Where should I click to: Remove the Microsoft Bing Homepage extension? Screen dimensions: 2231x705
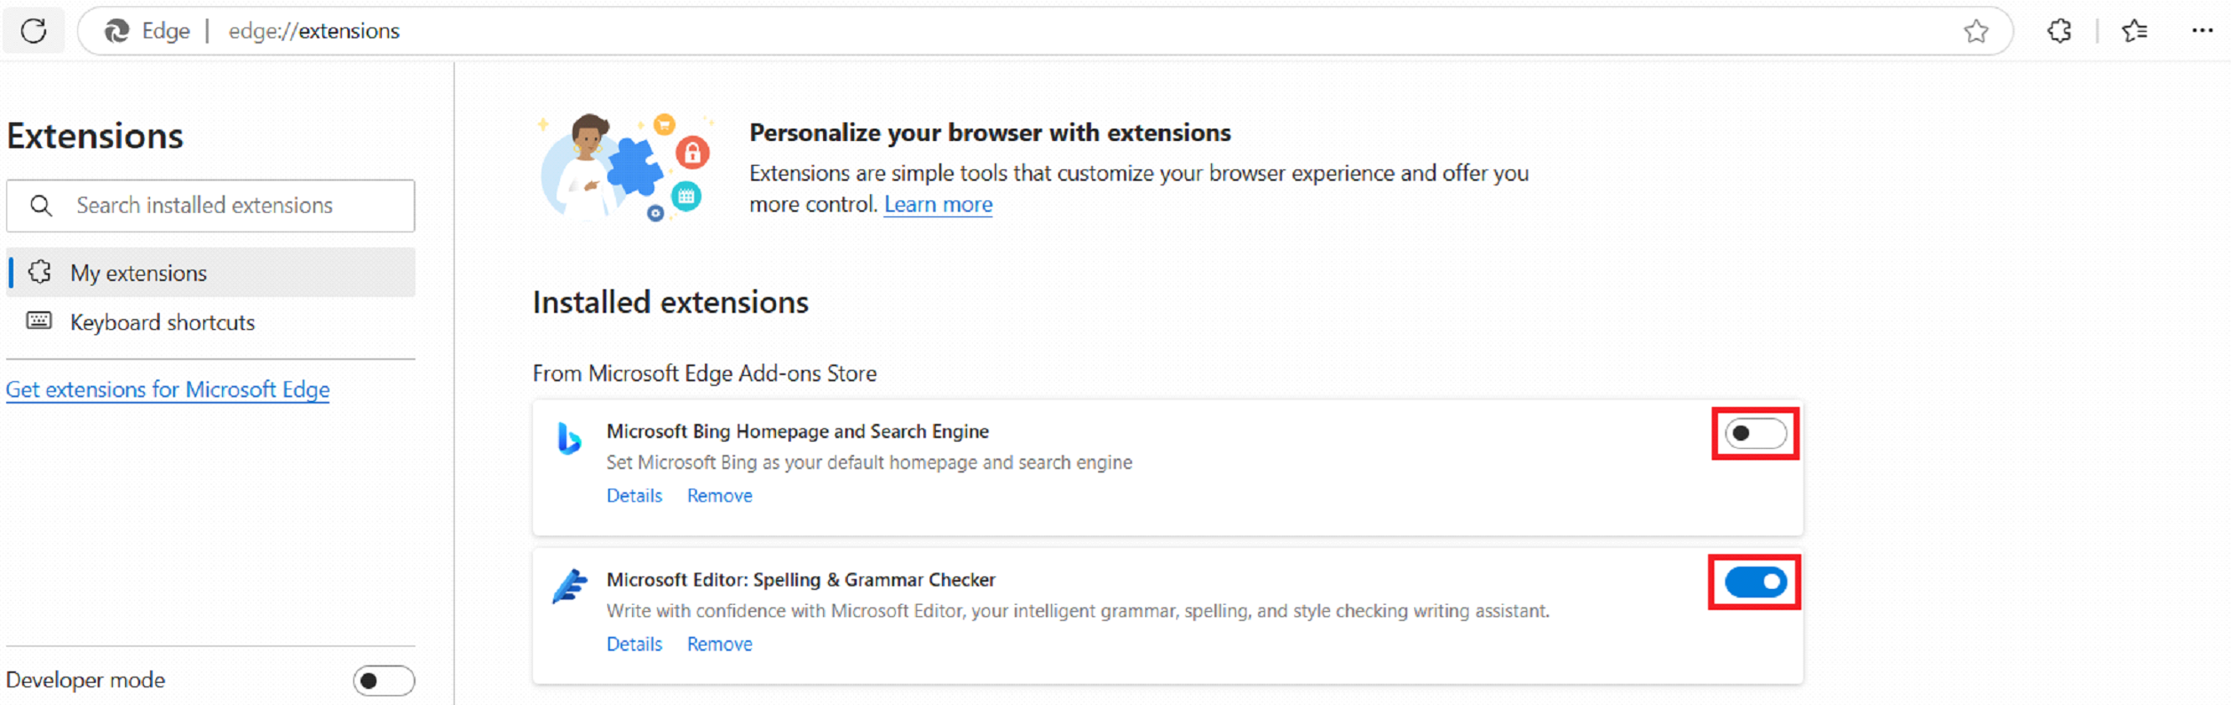720,496
